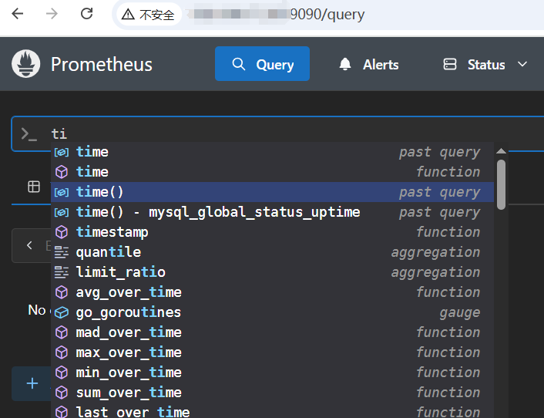Click the plus Add query button

(32, 383)
